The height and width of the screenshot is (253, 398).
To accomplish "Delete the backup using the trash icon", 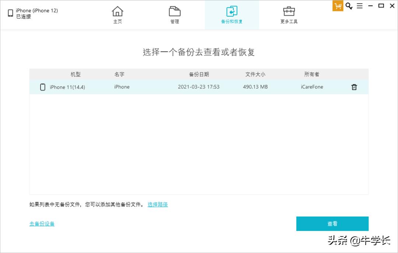I will point(354,87).
